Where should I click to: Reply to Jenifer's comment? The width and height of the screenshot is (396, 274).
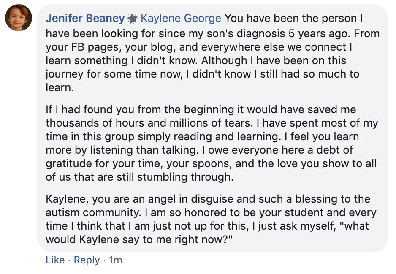point(87,260)
